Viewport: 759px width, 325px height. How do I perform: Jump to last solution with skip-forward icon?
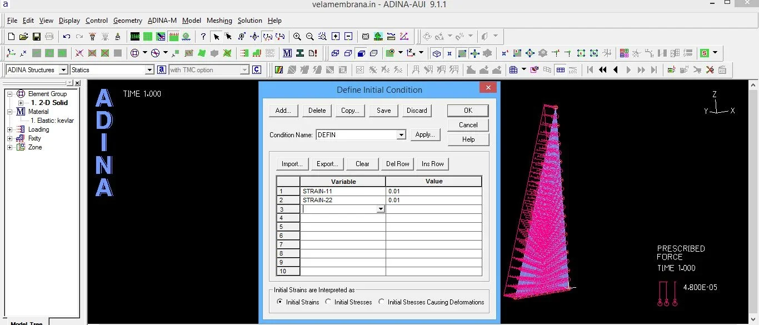coord(654,70)
